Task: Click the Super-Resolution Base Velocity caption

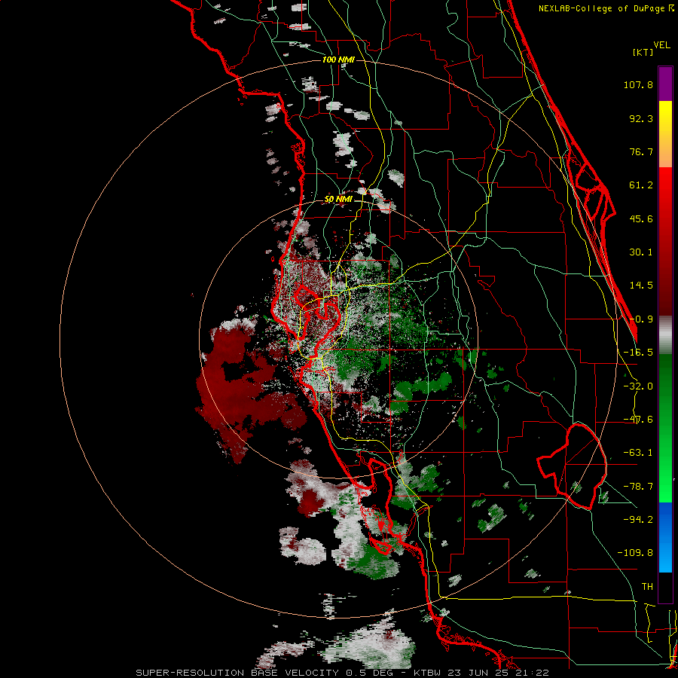Action: pyautogui.click(x=343, y=673)
